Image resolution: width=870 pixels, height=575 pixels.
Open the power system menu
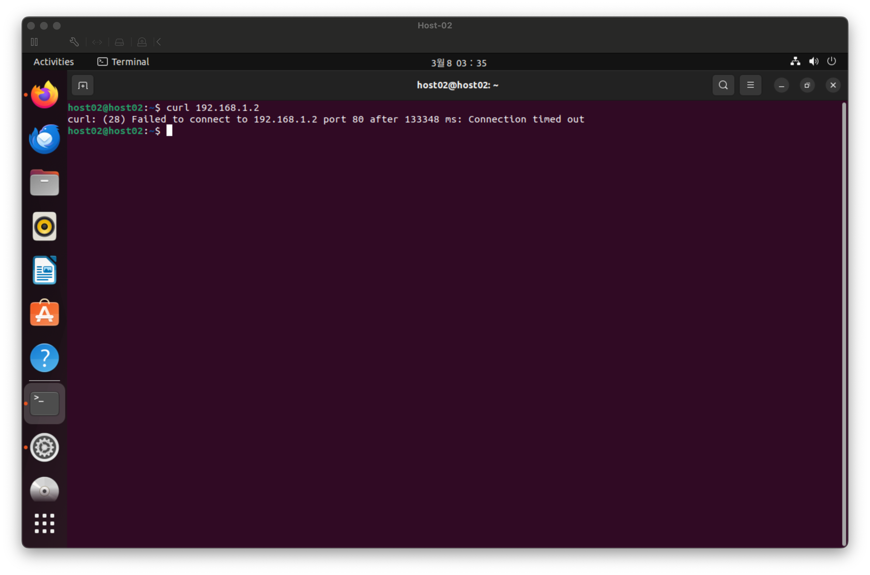[x=832, y=61]
